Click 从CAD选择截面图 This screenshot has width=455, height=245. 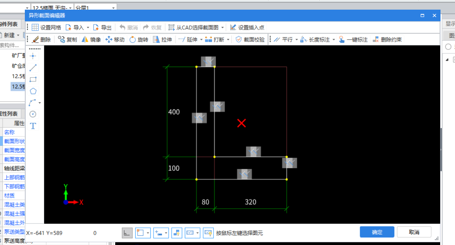coord(193,28)
